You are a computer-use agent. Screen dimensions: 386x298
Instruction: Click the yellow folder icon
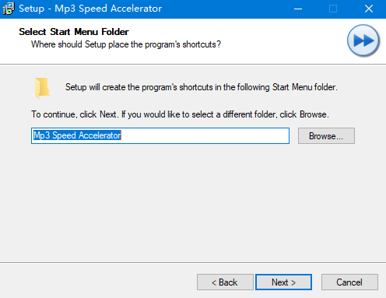coord(42,88)
